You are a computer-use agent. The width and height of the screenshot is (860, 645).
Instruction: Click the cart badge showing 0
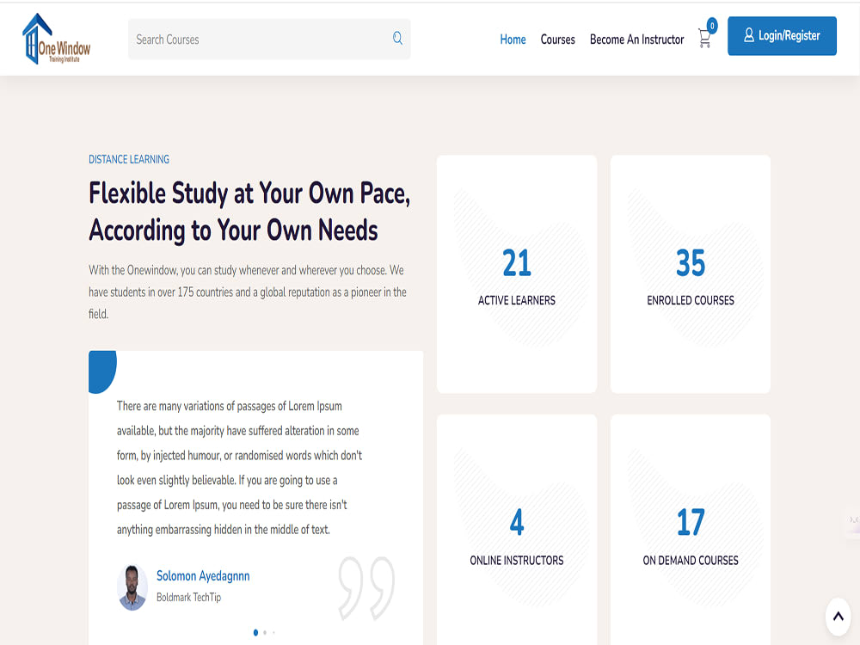pyautogui.click(x=712, y=25)
